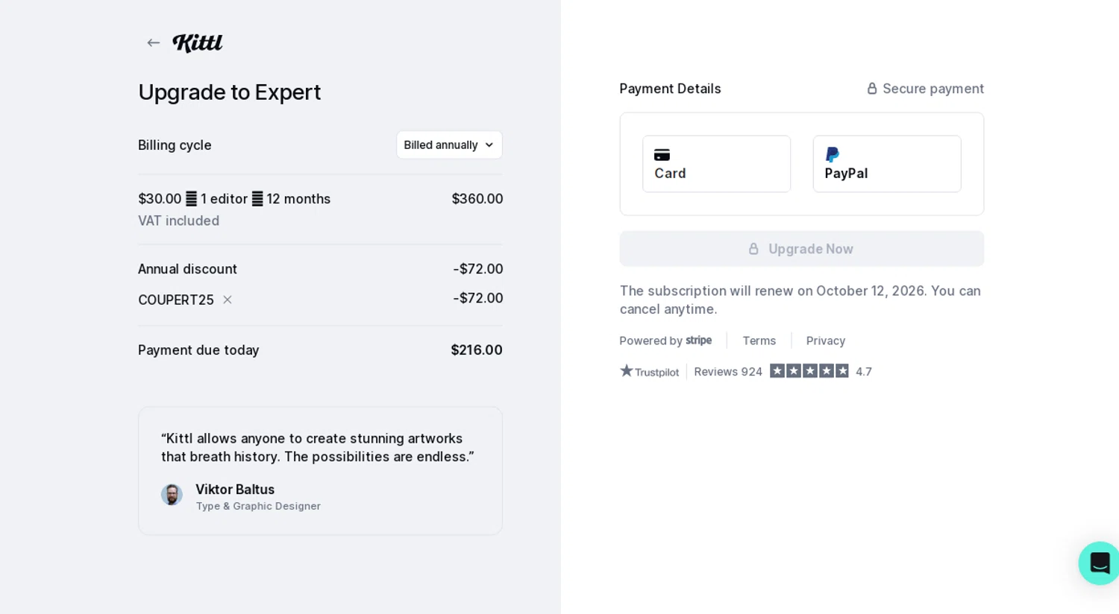The width and height of the screenshot is (1119, 614).
Task: Remove the COUPERT25 coupon code
Action: click(228, 300)
